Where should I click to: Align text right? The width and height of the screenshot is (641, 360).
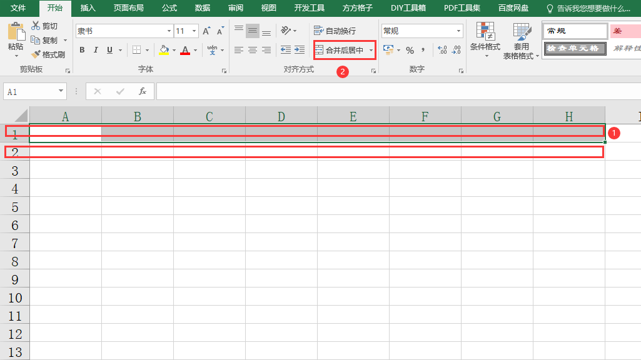(266, 50)
